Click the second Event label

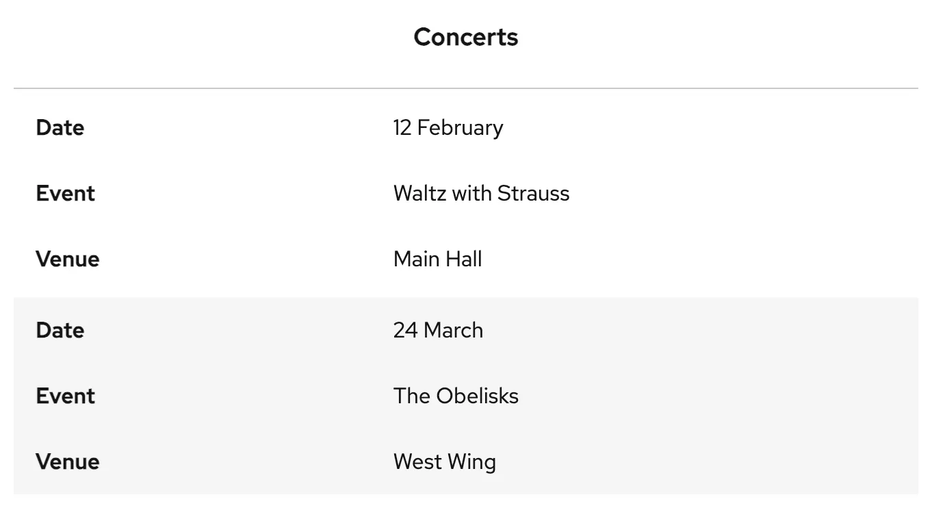[x=65, y=396]
